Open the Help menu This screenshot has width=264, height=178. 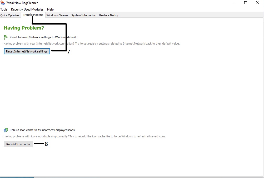pyautogui.click(x=50, y=9)
